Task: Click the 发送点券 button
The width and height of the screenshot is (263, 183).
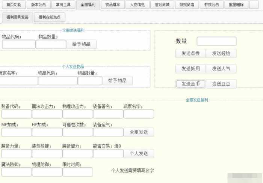Action: (190, 53)
